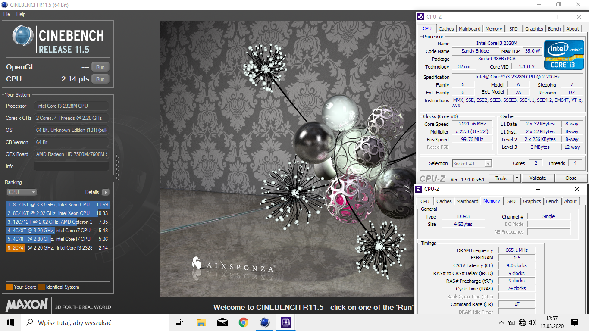Click the Close button beside Validate
Image resolution: width=589 pixels, height=331 pixels.
571,178
